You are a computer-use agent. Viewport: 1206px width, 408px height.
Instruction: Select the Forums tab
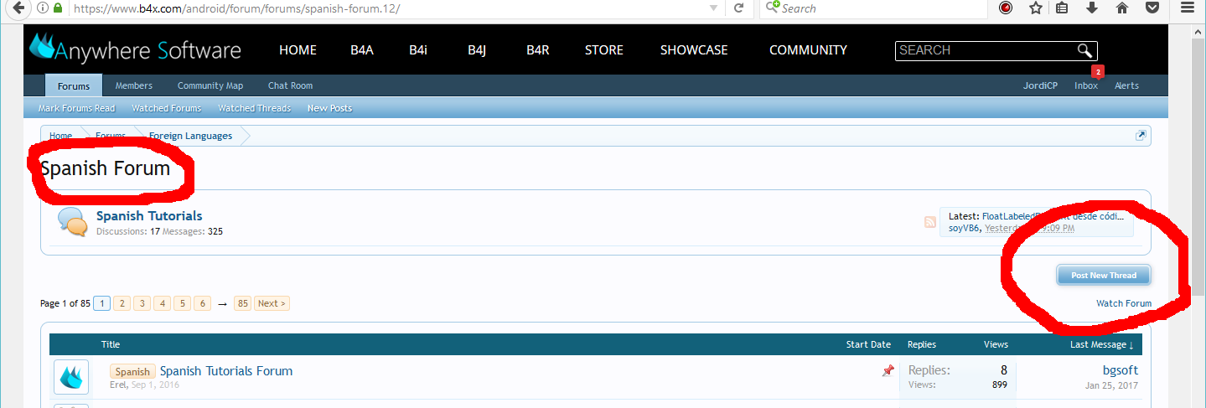[74, 85]
